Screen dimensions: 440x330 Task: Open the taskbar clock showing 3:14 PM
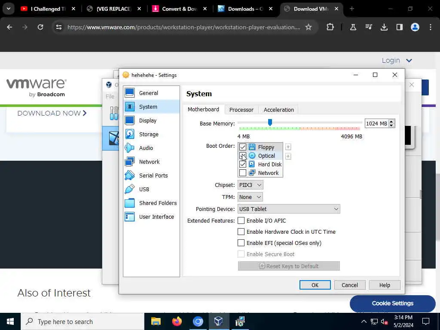[x=403, y=321]
